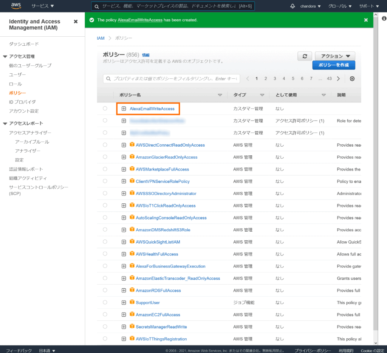Sort by ポリシー名 column header
This screenshot has width=387, height=353.
[130, 95]
